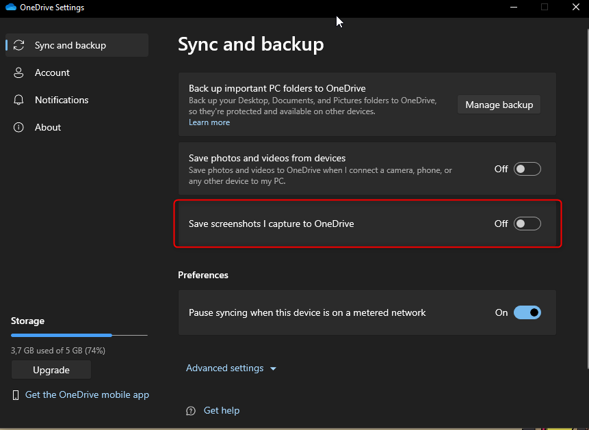Screen dimensions: 589x430
Task: Click the Notifications bell icon
Action: [x=19, y=100]
